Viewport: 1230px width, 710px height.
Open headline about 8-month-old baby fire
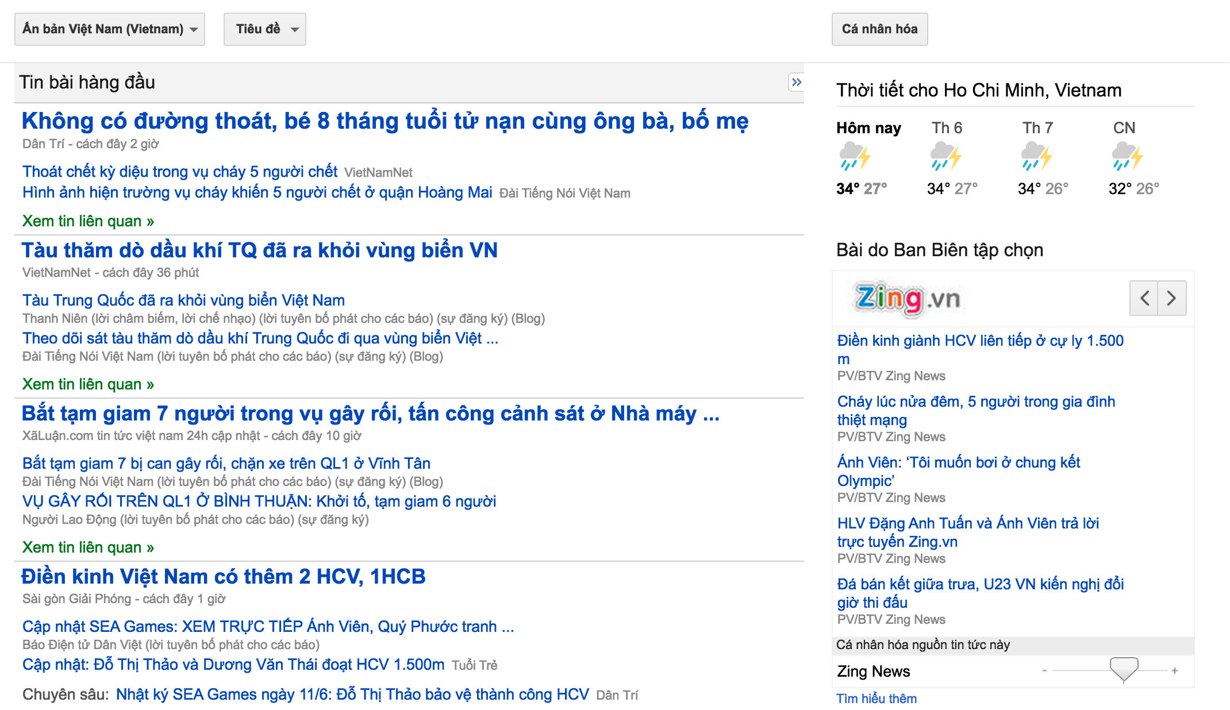tap(385, 121)
